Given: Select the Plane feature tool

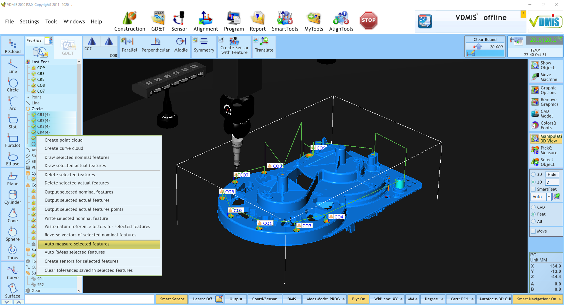Looking at the screenshot, I should 13,179.
